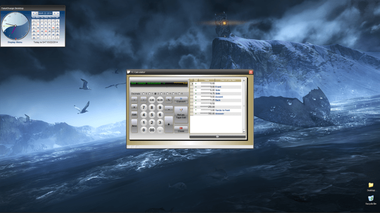The image size is (380, 213).
Task: Close the TC Calculator window via red X
Action: tap(251, 72)
